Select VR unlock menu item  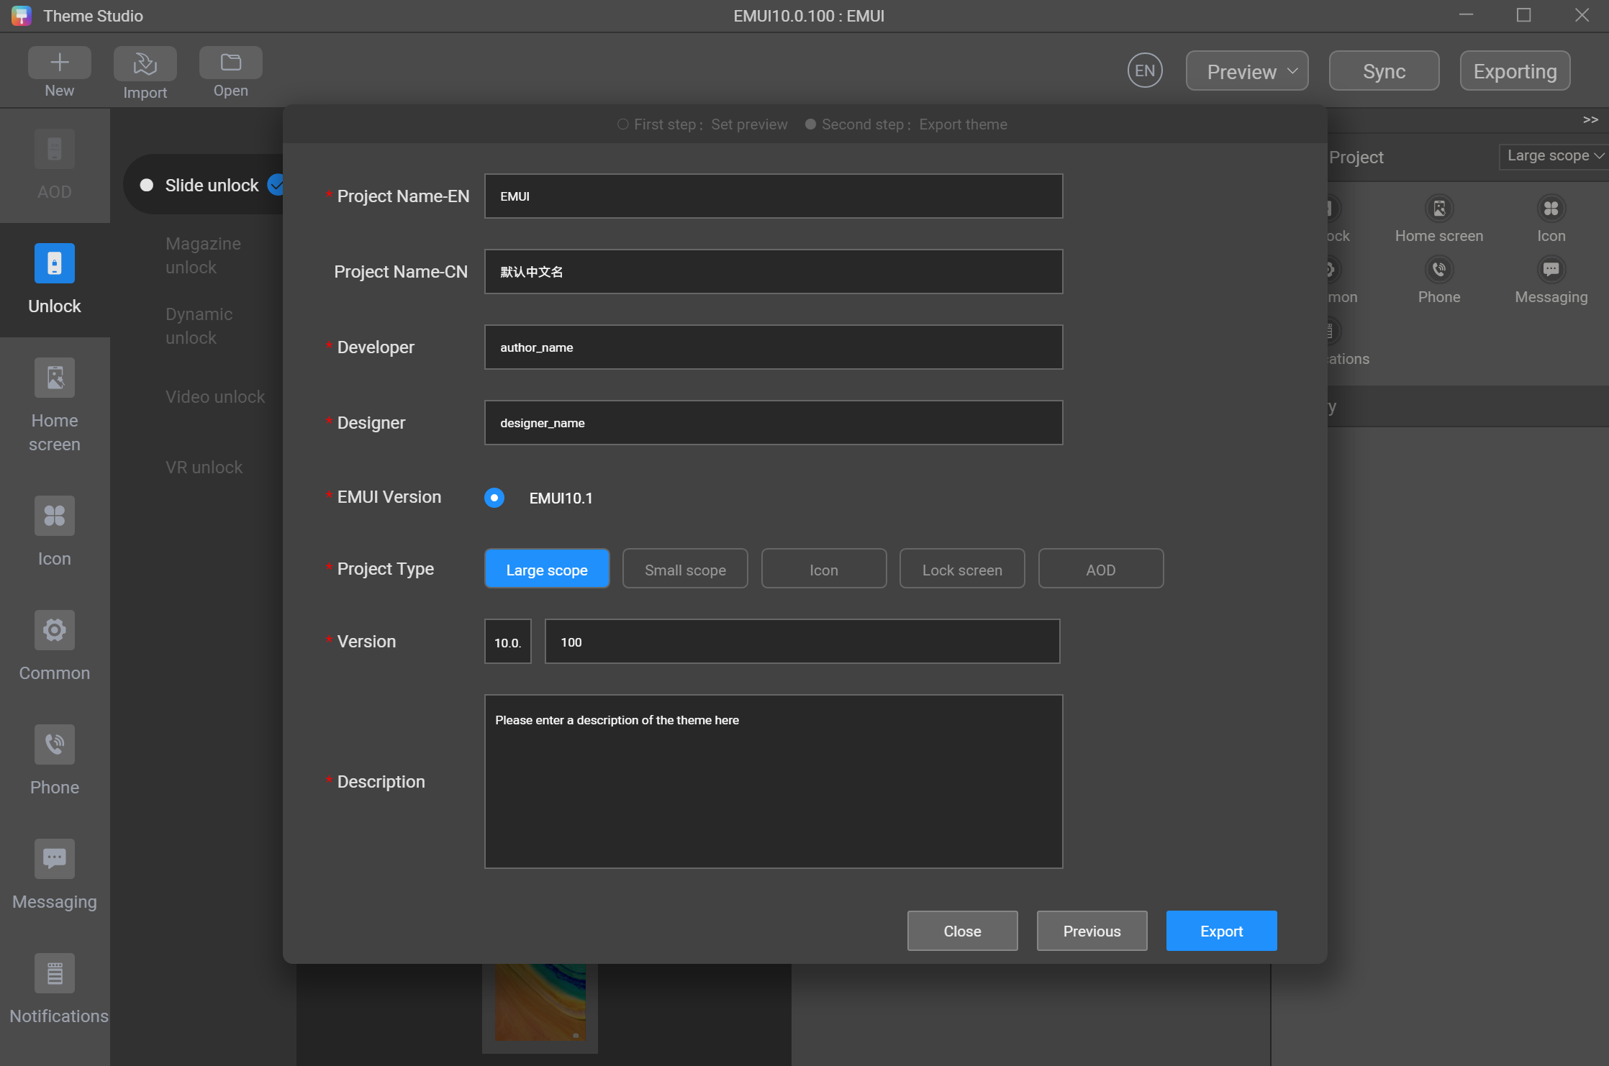tap(204, 467)
